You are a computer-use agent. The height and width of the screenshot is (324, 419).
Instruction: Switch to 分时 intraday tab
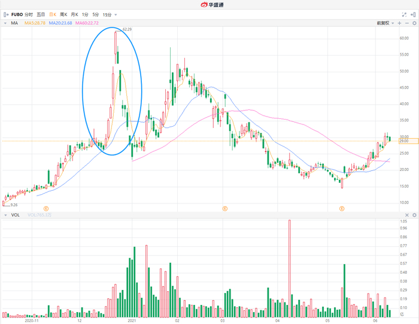tap(29, 15)
